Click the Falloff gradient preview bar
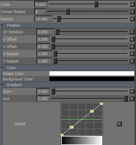This screenshot has height=145, width=136. [x=82, y=140]
